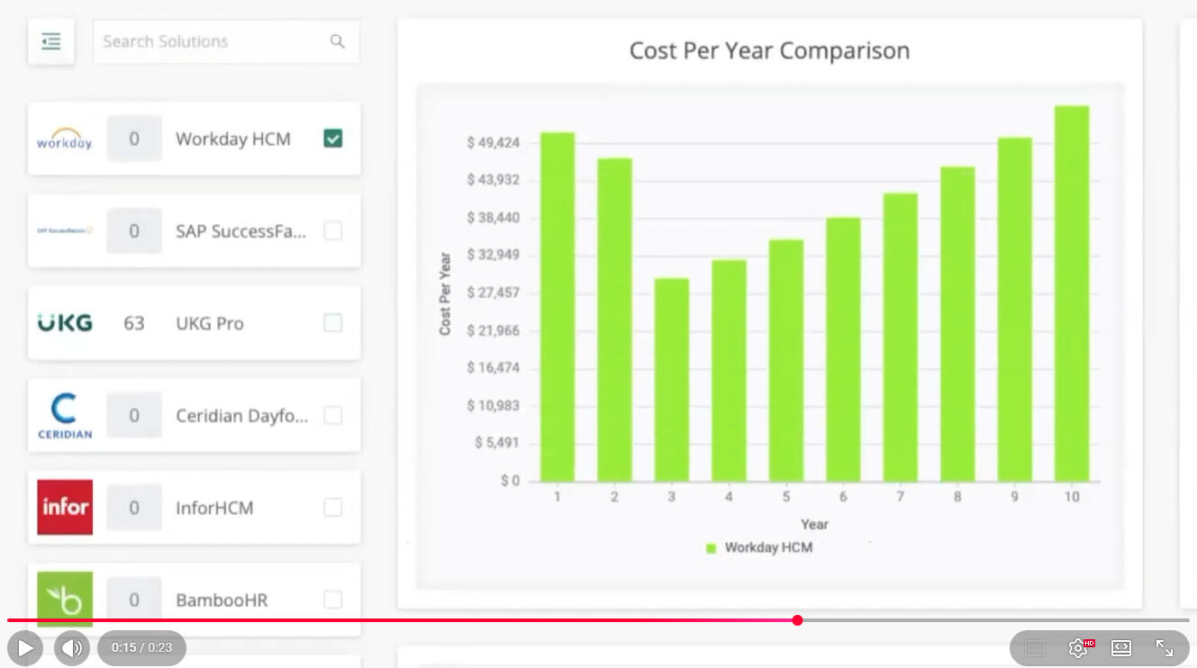The width and height of the screenshot is (1197, 668).
Task: Mute the video volume
Action: (72, 647)
